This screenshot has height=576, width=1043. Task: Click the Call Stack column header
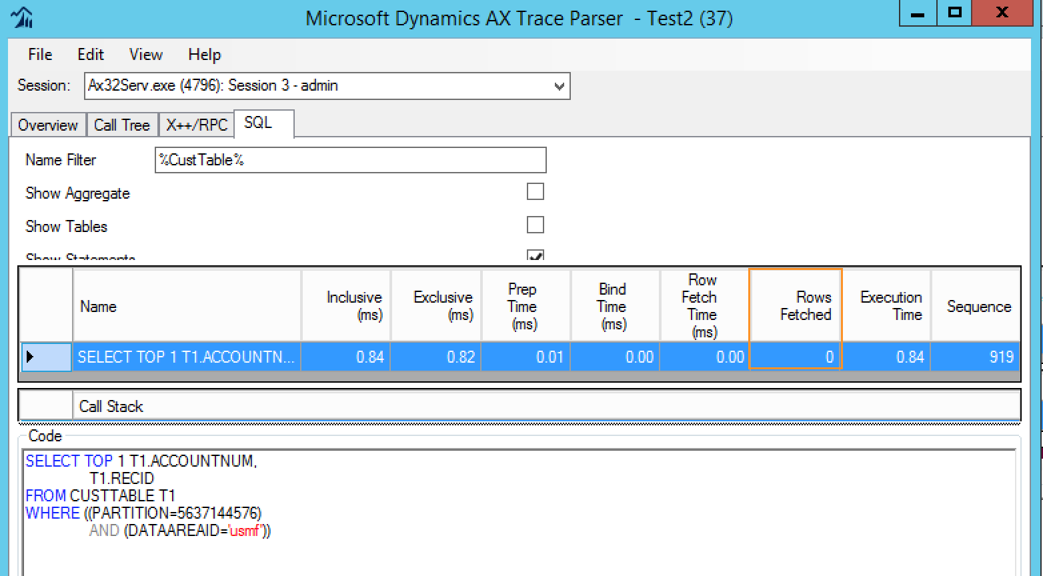[546, 406]
